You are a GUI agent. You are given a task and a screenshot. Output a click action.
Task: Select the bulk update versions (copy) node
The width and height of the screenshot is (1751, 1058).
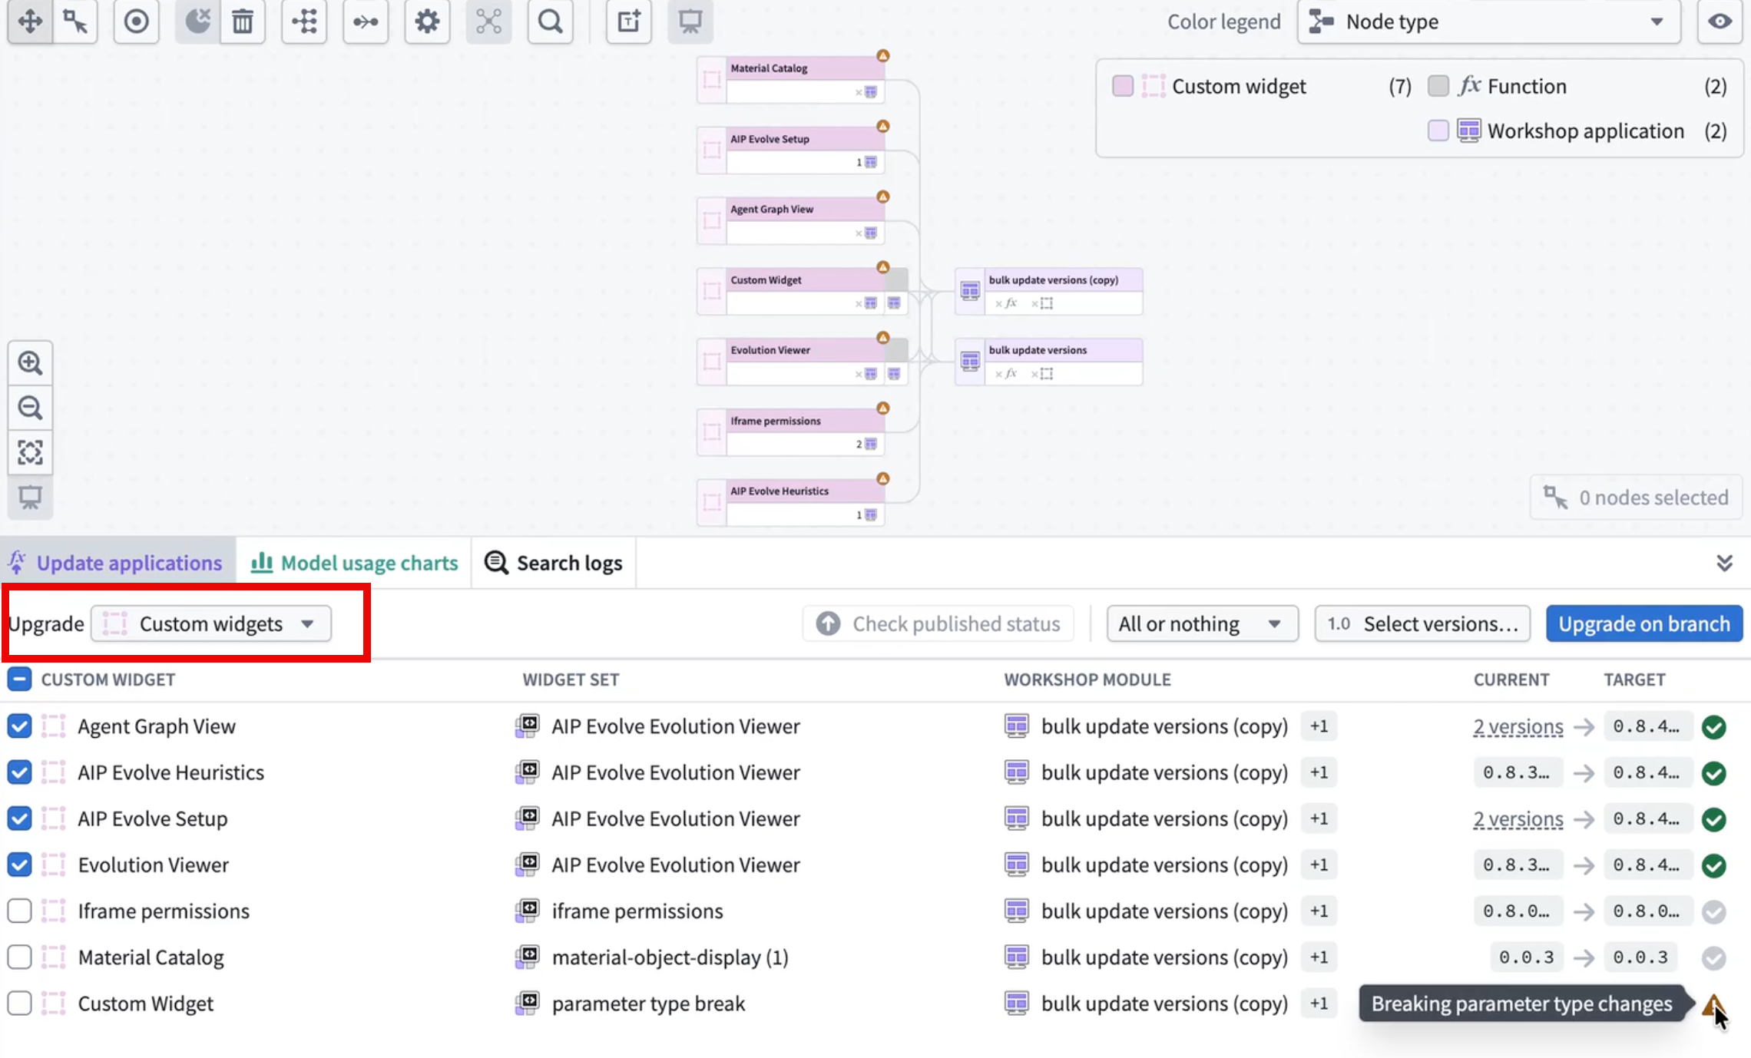coord(1049,291)
